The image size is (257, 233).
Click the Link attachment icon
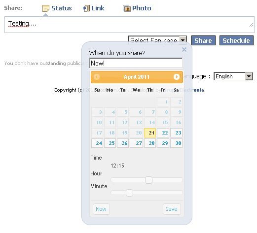[86, 8]
